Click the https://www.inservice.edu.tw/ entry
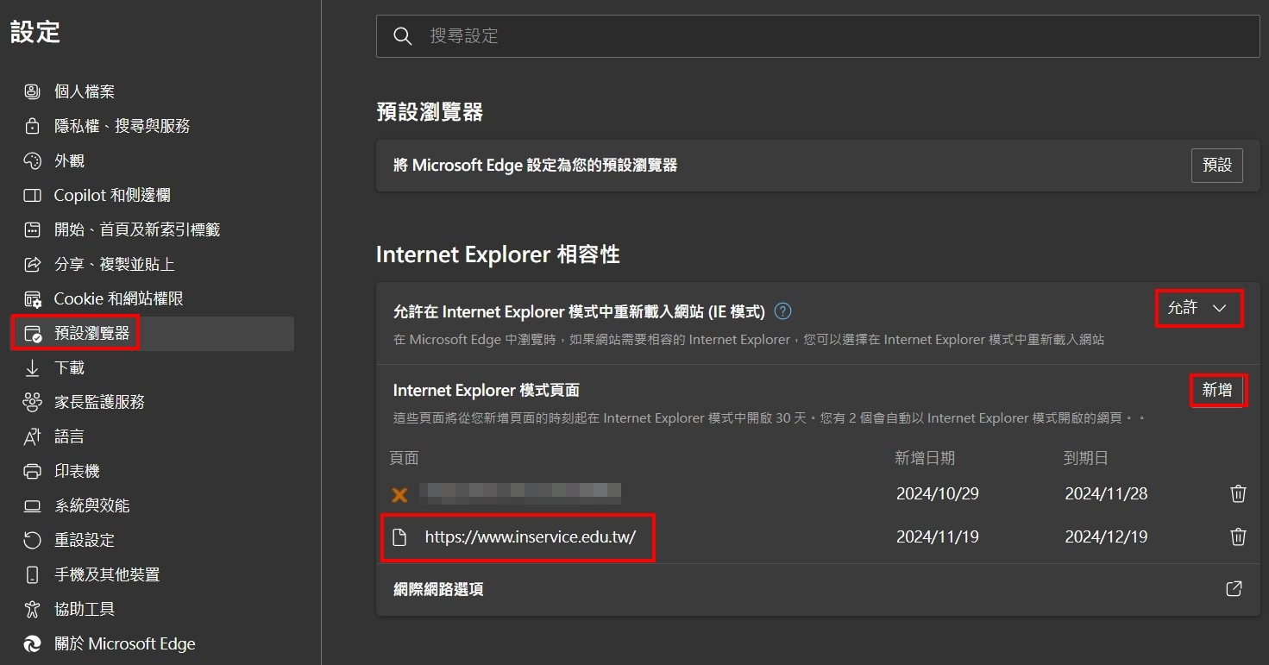This screenshot has width=1269, height=665. [x=531, y=536]
